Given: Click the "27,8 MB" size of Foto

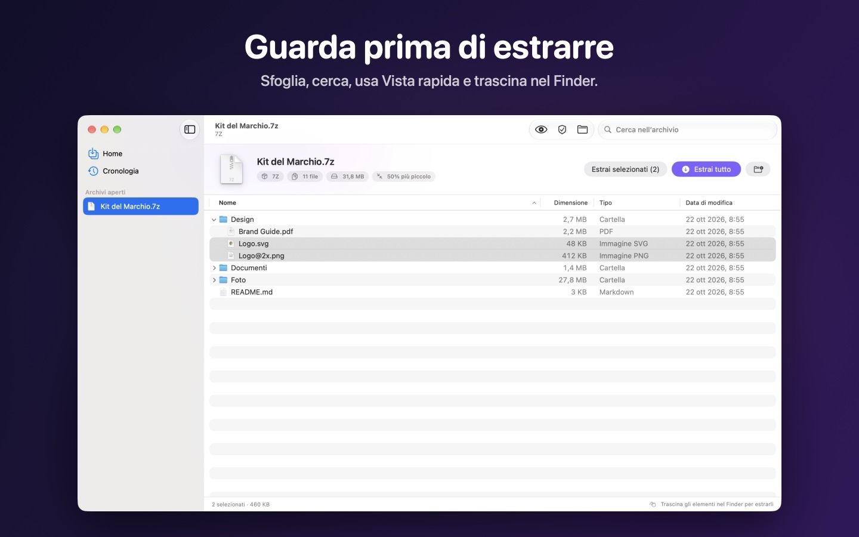Looking at the screenshot, I should pos(573,280).
